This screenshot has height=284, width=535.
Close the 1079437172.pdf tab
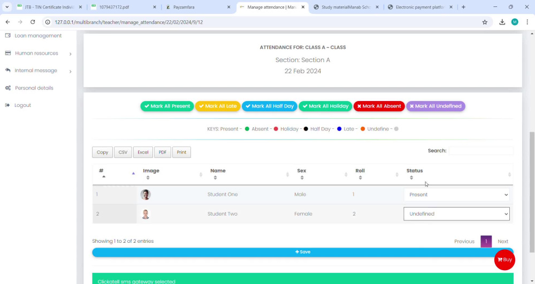pos(155,7)
